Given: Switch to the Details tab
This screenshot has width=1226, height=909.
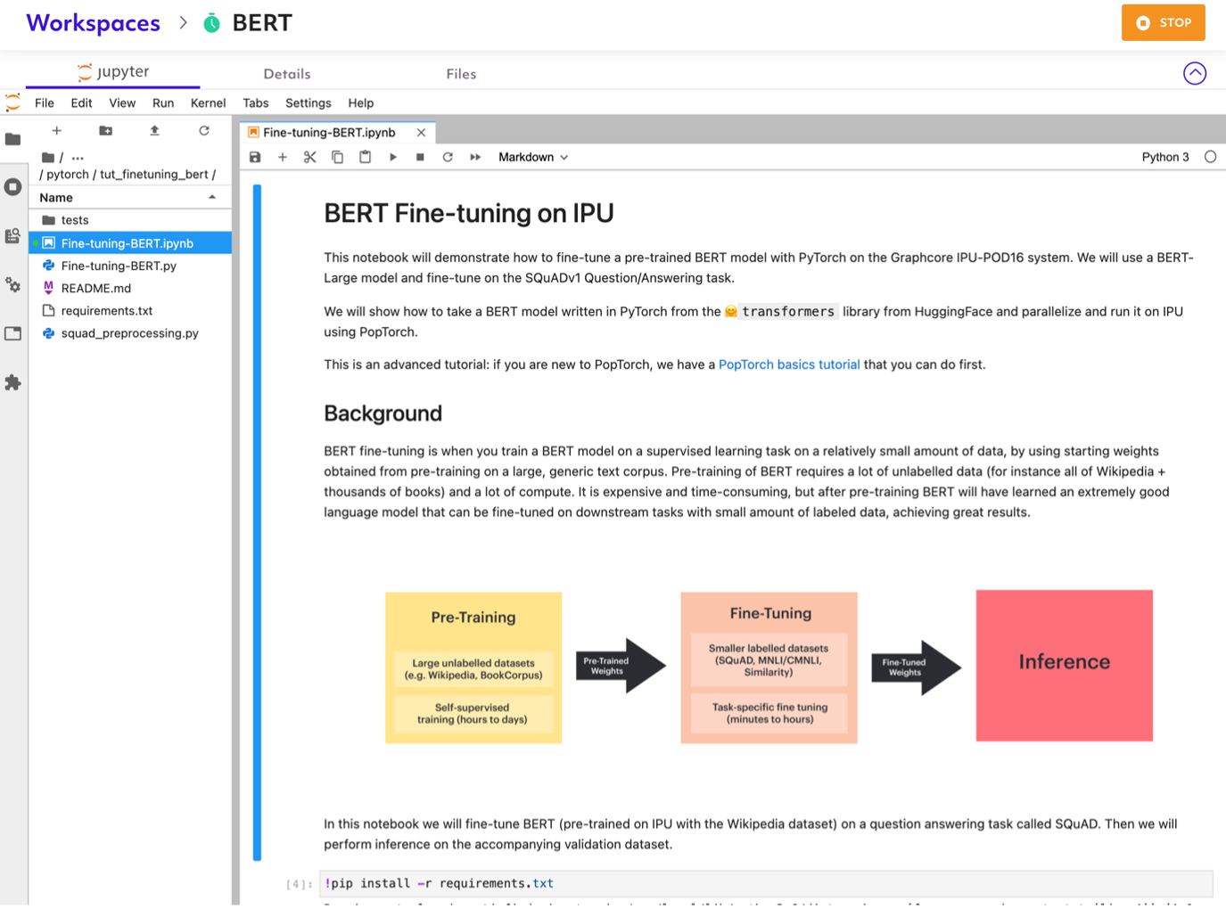Looking at the screenshot, I should [x=287, y=74].
